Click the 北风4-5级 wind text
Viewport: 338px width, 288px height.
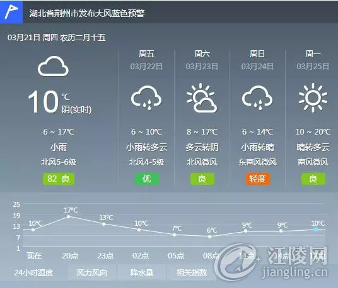(146, 162)
